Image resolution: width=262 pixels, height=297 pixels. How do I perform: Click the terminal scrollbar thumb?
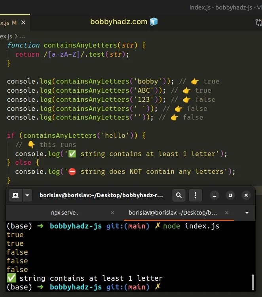pyautogui.click(x=253, y=282)
